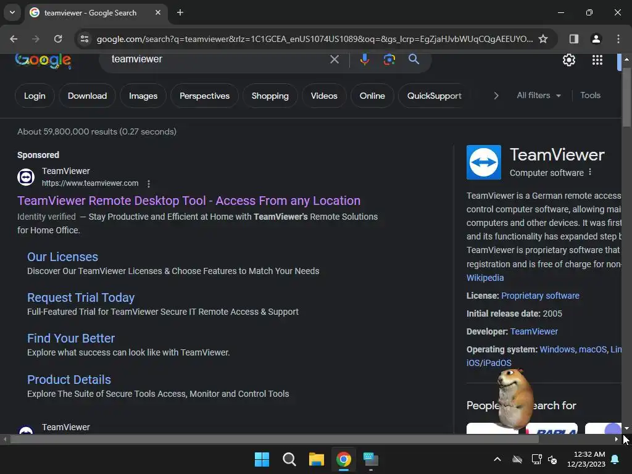
Task: Open Windows taskbar search
Action: tap(289, 459)
